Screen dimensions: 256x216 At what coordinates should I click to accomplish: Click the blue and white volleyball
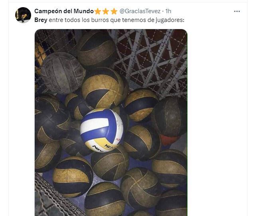102,130
